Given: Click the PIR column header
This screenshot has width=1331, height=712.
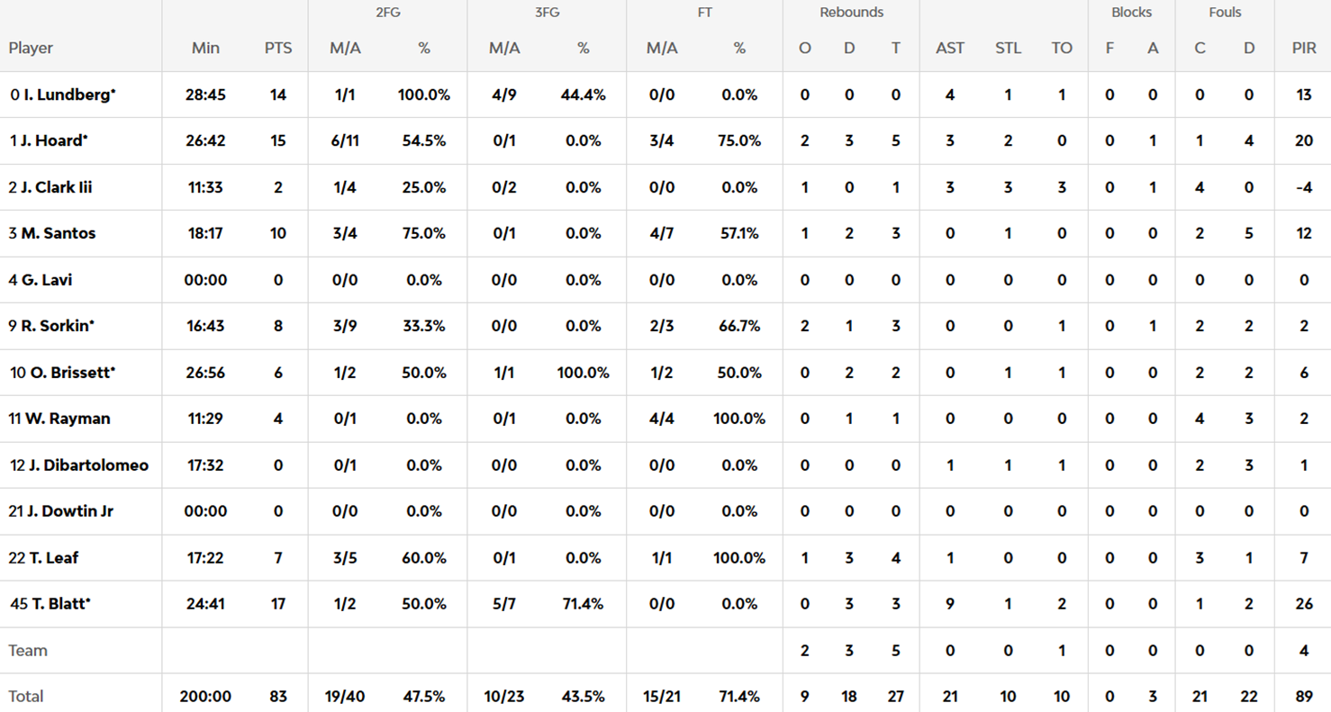Looking at the screenshot, I should coord(1303,49).
